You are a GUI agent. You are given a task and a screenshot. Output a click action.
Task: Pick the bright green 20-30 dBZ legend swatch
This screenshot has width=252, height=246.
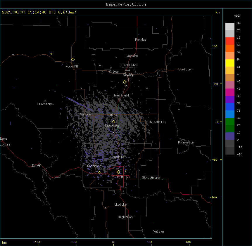(x=230, y=122)
